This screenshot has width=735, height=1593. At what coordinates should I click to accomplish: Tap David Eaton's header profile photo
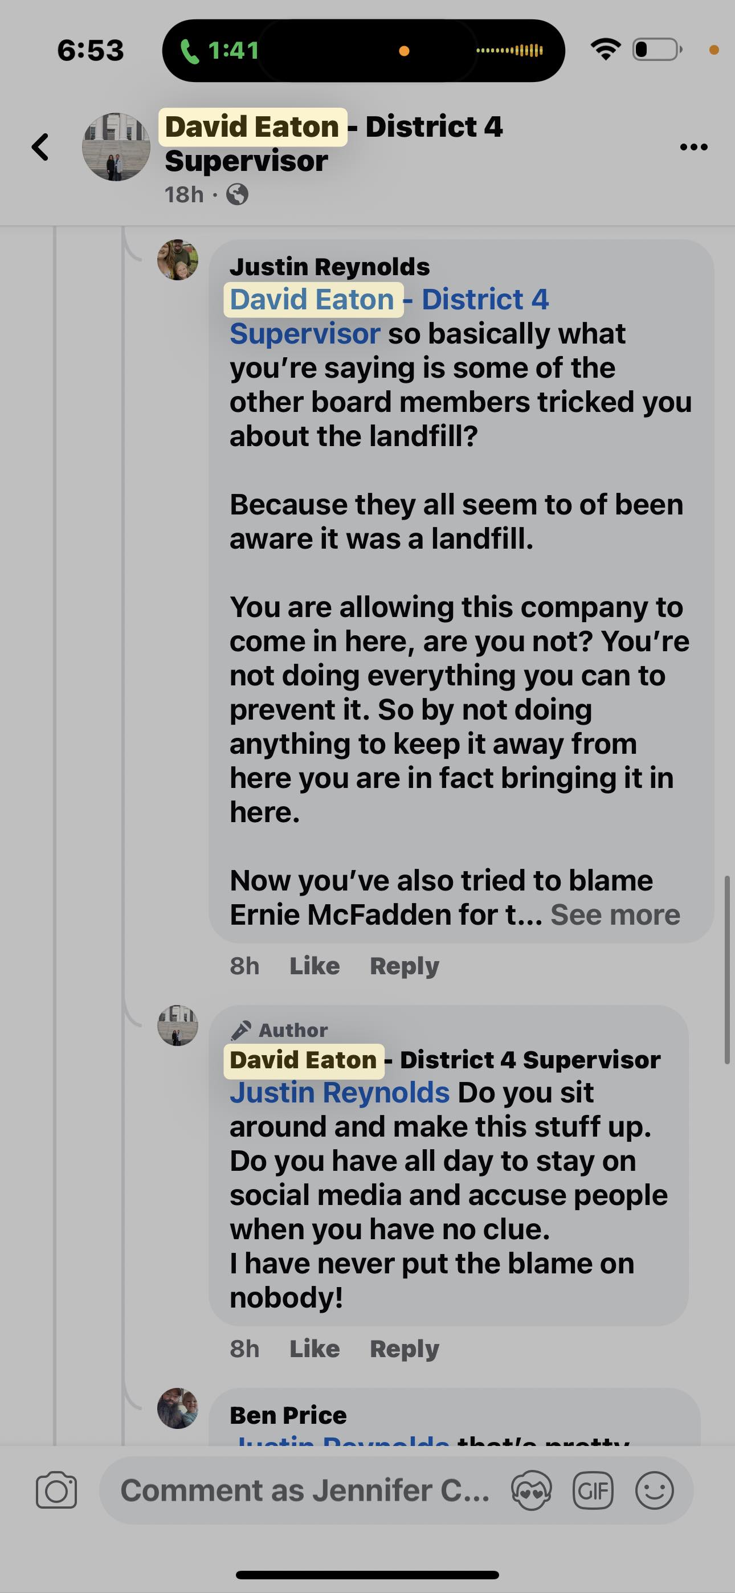tap(116, 147)
